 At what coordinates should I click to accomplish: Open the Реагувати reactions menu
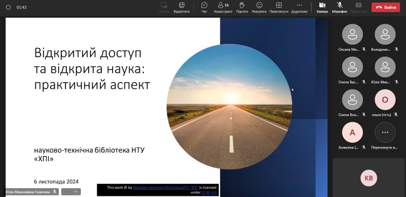point(259,7)
